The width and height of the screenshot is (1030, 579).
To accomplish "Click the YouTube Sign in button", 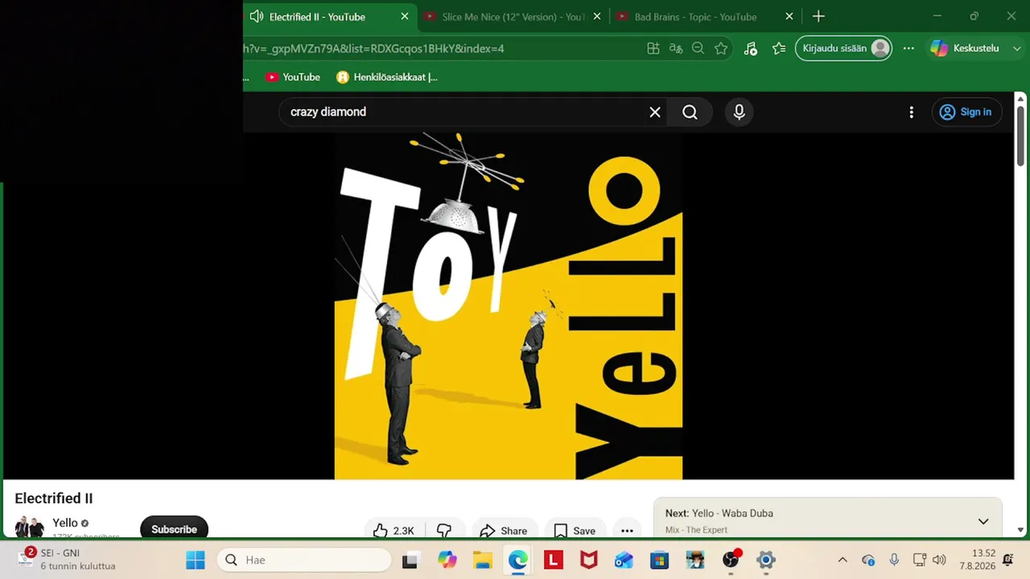I will pyautogui.click(x=966, y=112).
